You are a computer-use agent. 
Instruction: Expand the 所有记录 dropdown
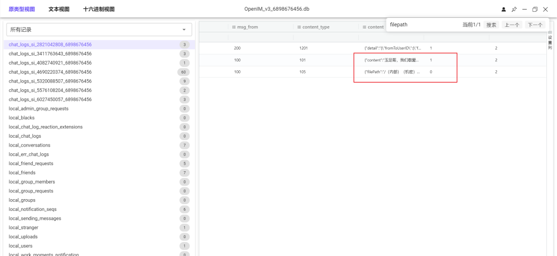[x=184, y=30]
